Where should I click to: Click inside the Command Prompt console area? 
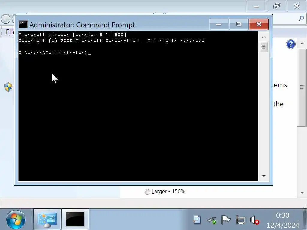coord(138,106)
